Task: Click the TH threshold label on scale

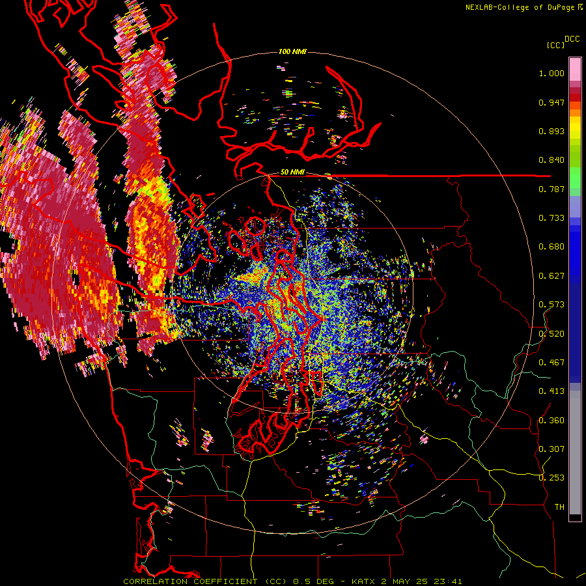Action: click(x=559, y=507)
